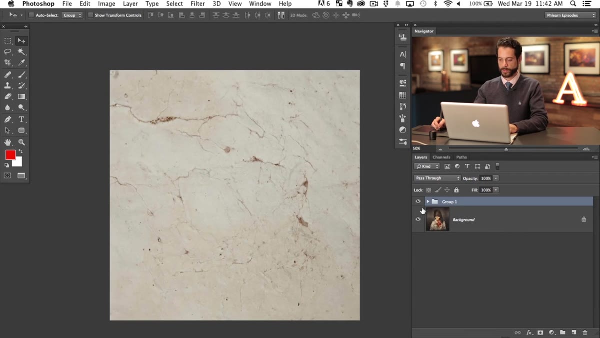Switch to the Channels tab
The height and width of the screenshot is (338, 600).
(x=441, y=157)
